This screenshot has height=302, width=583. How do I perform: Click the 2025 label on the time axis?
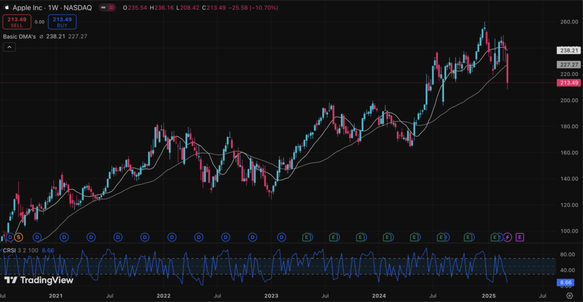click(x=488, y=296)
